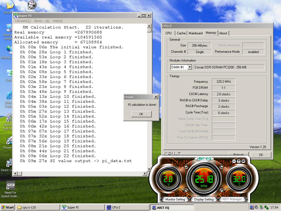Click the network computer tray icon

coord(252,207)
